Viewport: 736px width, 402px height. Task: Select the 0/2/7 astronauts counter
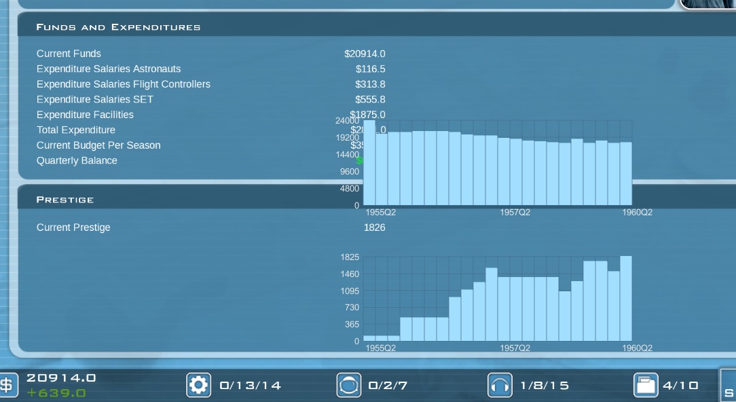pyautogui.click(x=388, y=386)
